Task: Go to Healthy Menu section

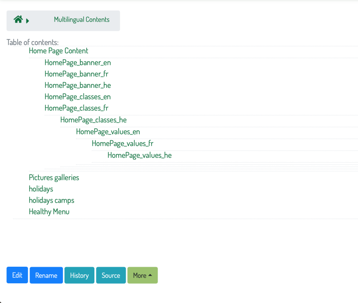Action: pyautogui.click(x=49, y=212)
